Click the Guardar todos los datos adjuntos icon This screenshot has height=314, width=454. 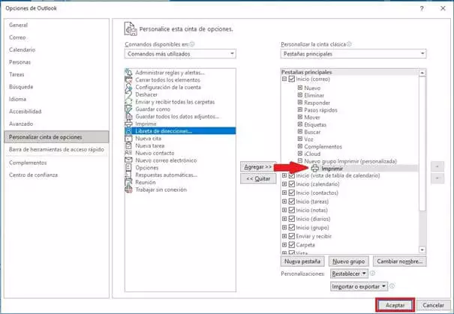pos(128,116)
